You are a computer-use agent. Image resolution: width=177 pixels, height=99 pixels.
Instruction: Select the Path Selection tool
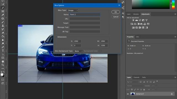pos(3,54)
